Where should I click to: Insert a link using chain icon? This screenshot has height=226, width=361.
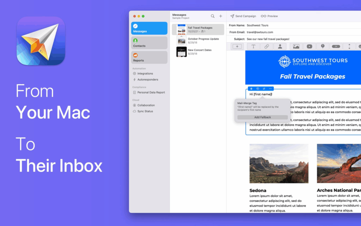click(x=267, y=46)
